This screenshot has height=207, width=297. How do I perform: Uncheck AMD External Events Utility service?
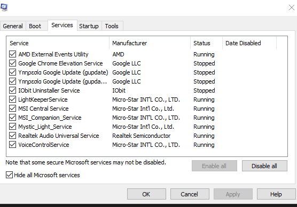click(12, 54)
